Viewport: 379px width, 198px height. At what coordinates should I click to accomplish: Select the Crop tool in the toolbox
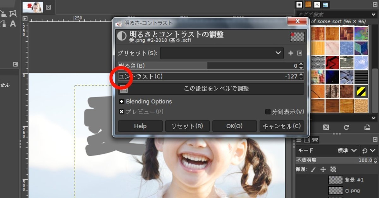4,14
